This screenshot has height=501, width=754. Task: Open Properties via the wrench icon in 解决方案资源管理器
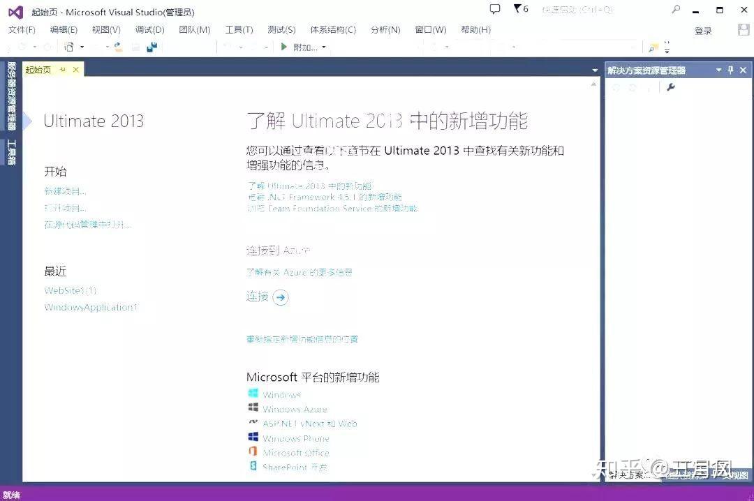(670, 88)
